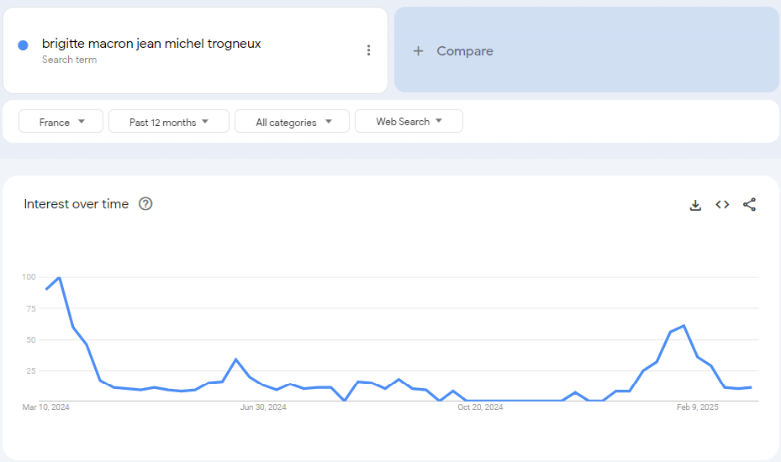Click the 'Interest over time' heading
This screenshot has height=462, width=781.
[x=77, y=204]
